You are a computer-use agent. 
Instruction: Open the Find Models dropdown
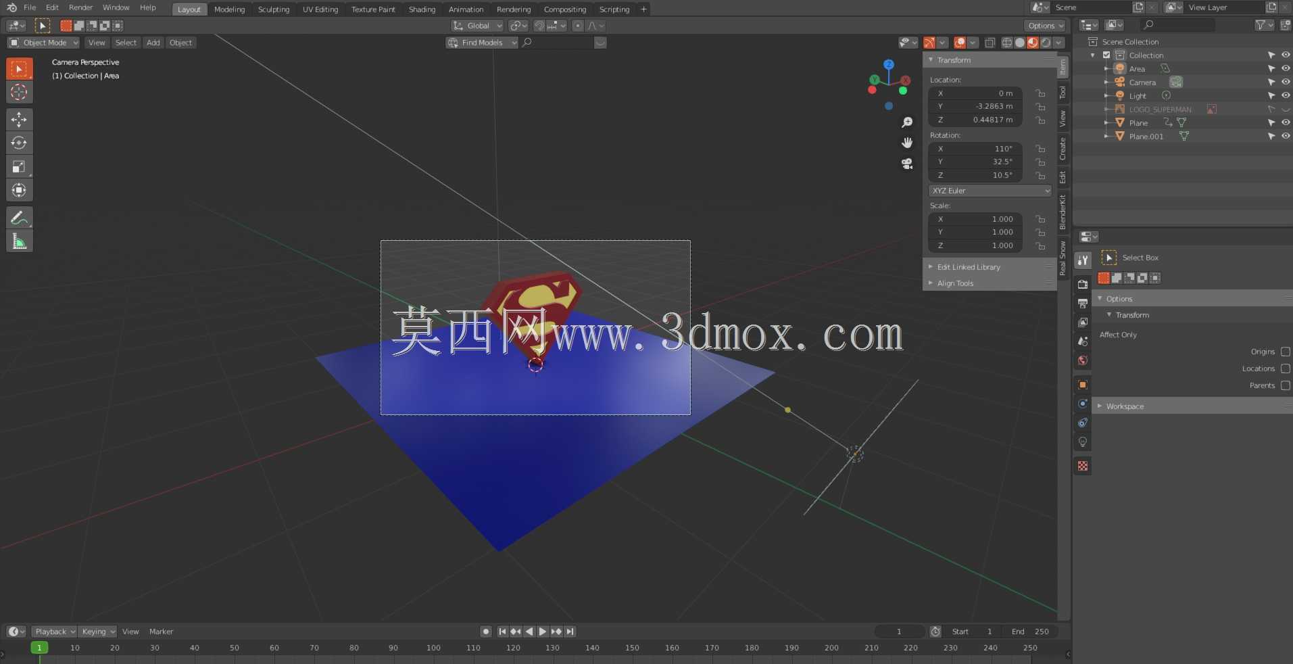(482, 43)
